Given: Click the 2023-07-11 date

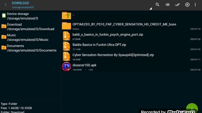Looking at the screenshot, I should click(x=195, y=60).
